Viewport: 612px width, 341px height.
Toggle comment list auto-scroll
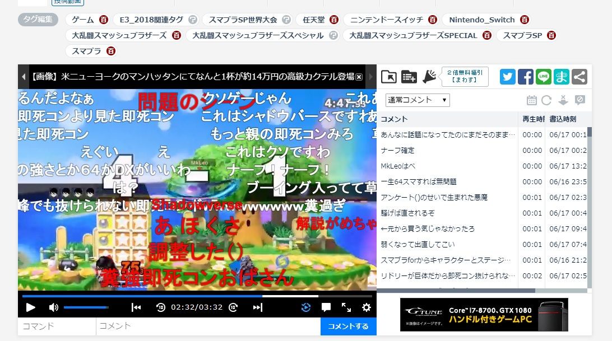pyautogui.click(x=563, y=100)
